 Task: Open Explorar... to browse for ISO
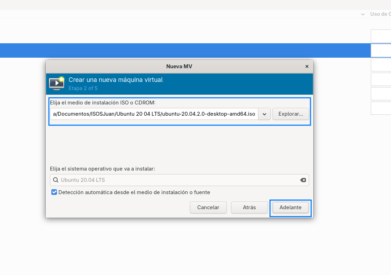click(x=291, y=114)
